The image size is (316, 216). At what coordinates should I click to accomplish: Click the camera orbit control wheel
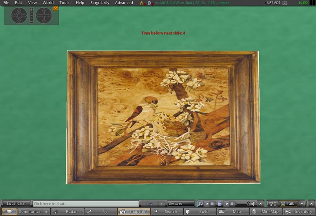coord(19,15)
